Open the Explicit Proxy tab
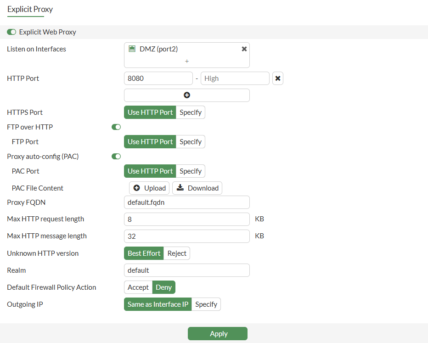The height and width of the screenshot is (343, 428). 30,9
